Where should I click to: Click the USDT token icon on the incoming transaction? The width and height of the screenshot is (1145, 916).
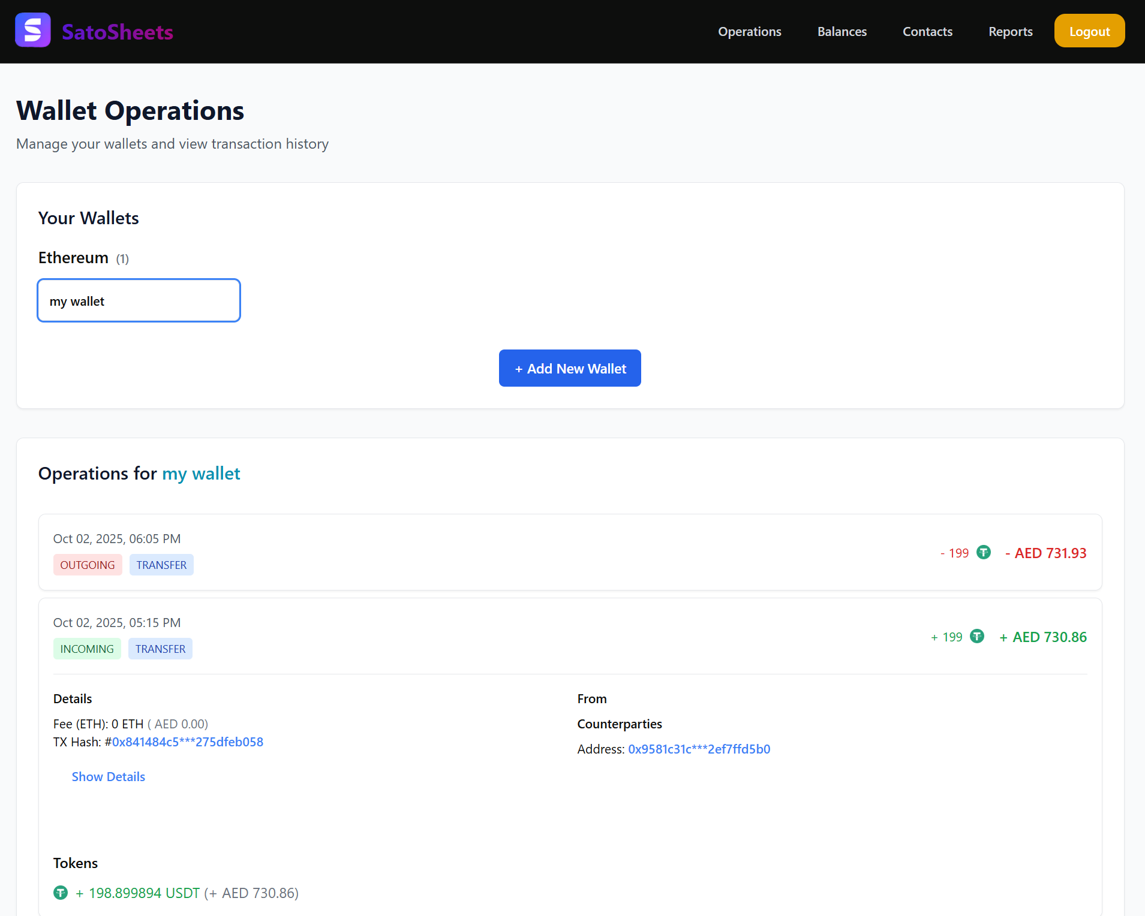(x=976, y=637)
